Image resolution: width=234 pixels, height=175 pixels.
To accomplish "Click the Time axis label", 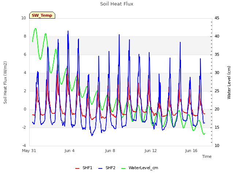I will click(x=207, y=156).
